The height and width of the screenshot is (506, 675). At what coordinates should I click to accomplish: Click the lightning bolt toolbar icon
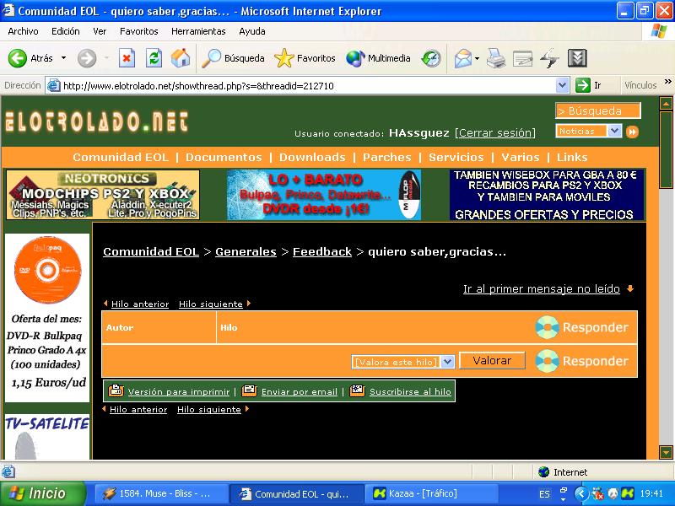[x=550, y=58]
